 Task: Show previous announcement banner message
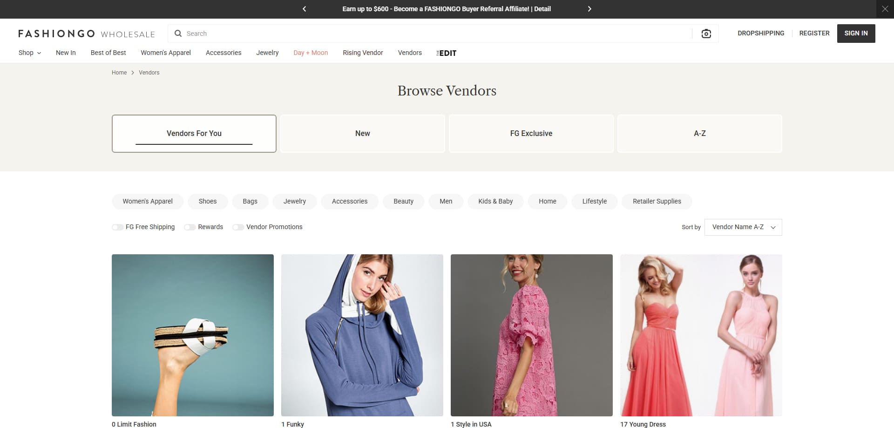point(305,9)
